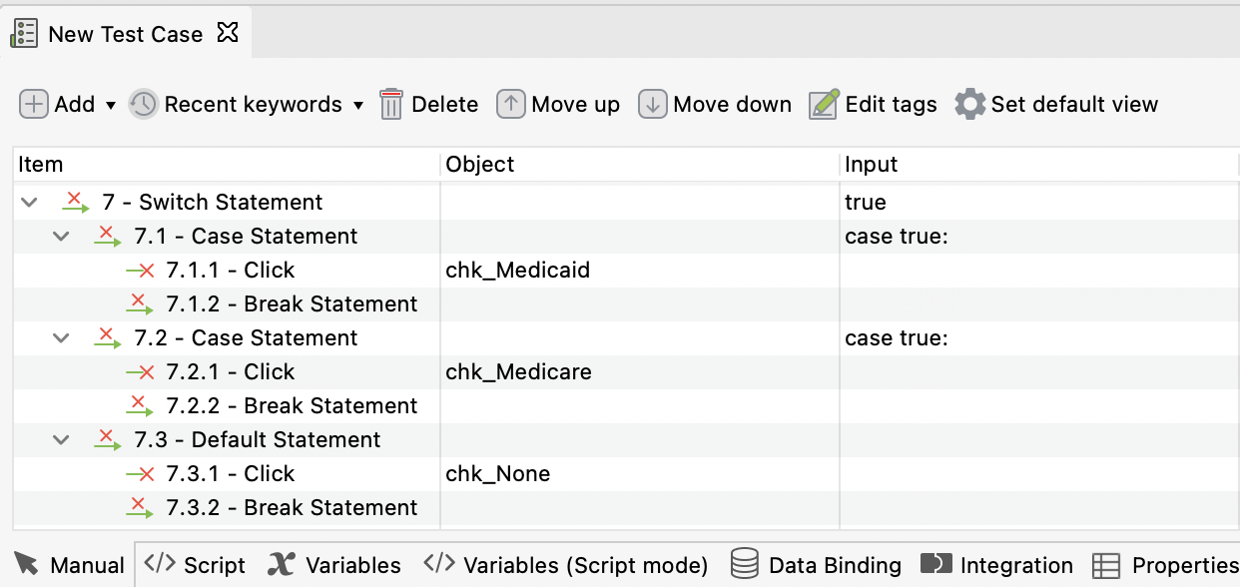The width and height of the screenshot is (1240, 587).
Task: Open the Data Binding tab
Action: 815,565
